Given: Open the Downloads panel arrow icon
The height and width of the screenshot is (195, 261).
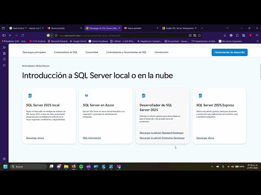Looking at the screenshot, I should coord(225,35).
